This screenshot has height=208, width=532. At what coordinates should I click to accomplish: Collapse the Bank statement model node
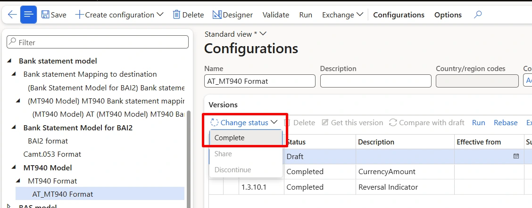point(9,61)
